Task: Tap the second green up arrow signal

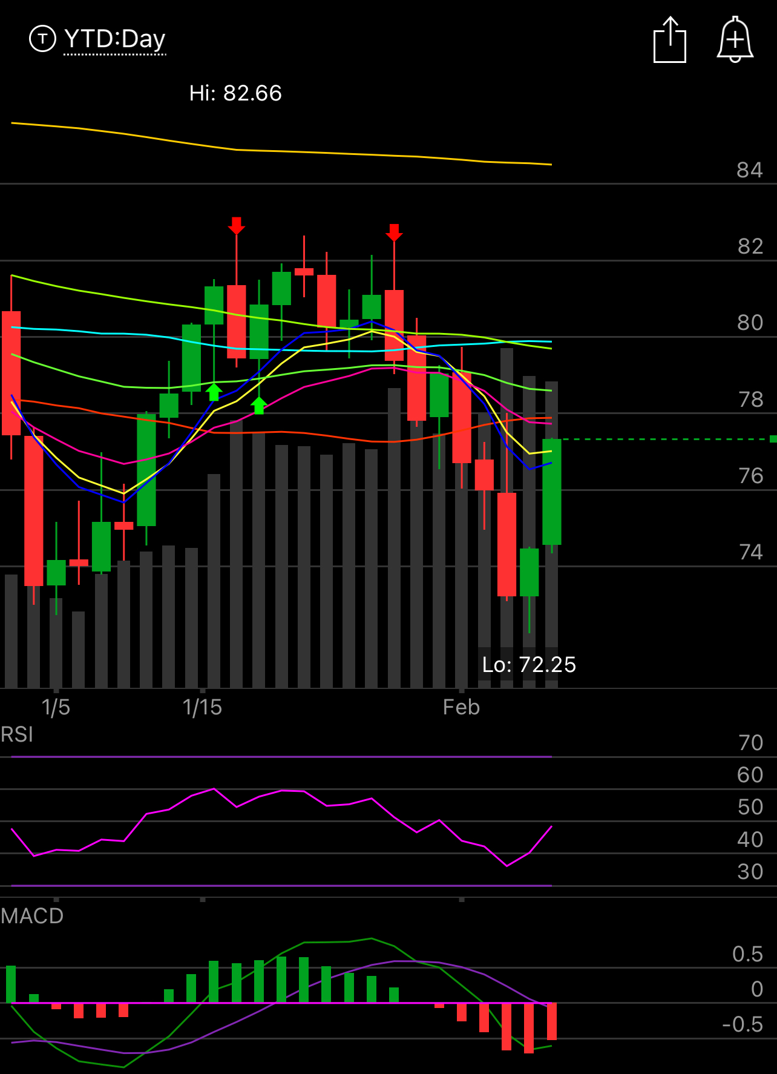Action: (x=259, y=406)
